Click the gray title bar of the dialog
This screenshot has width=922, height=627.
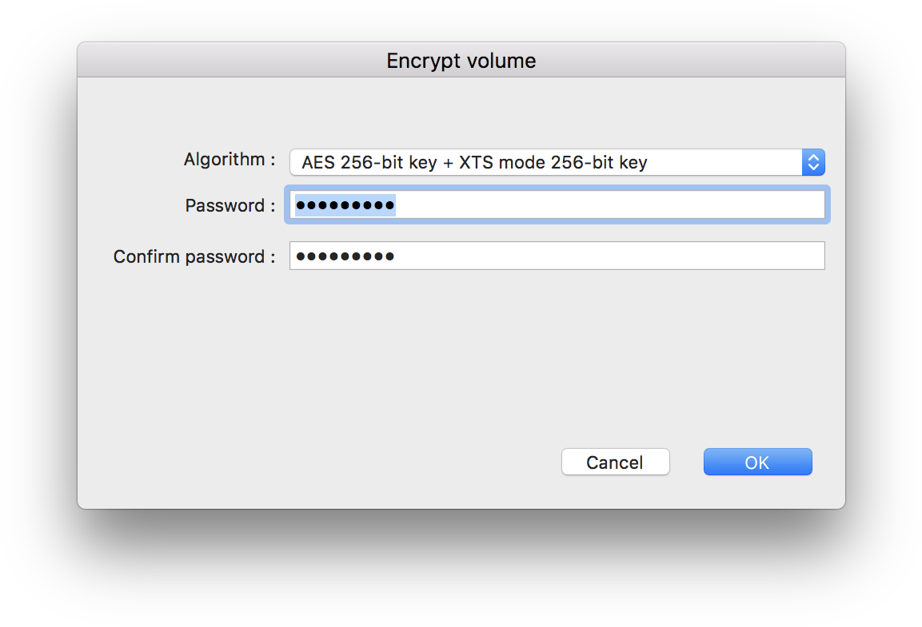point(461,60)
